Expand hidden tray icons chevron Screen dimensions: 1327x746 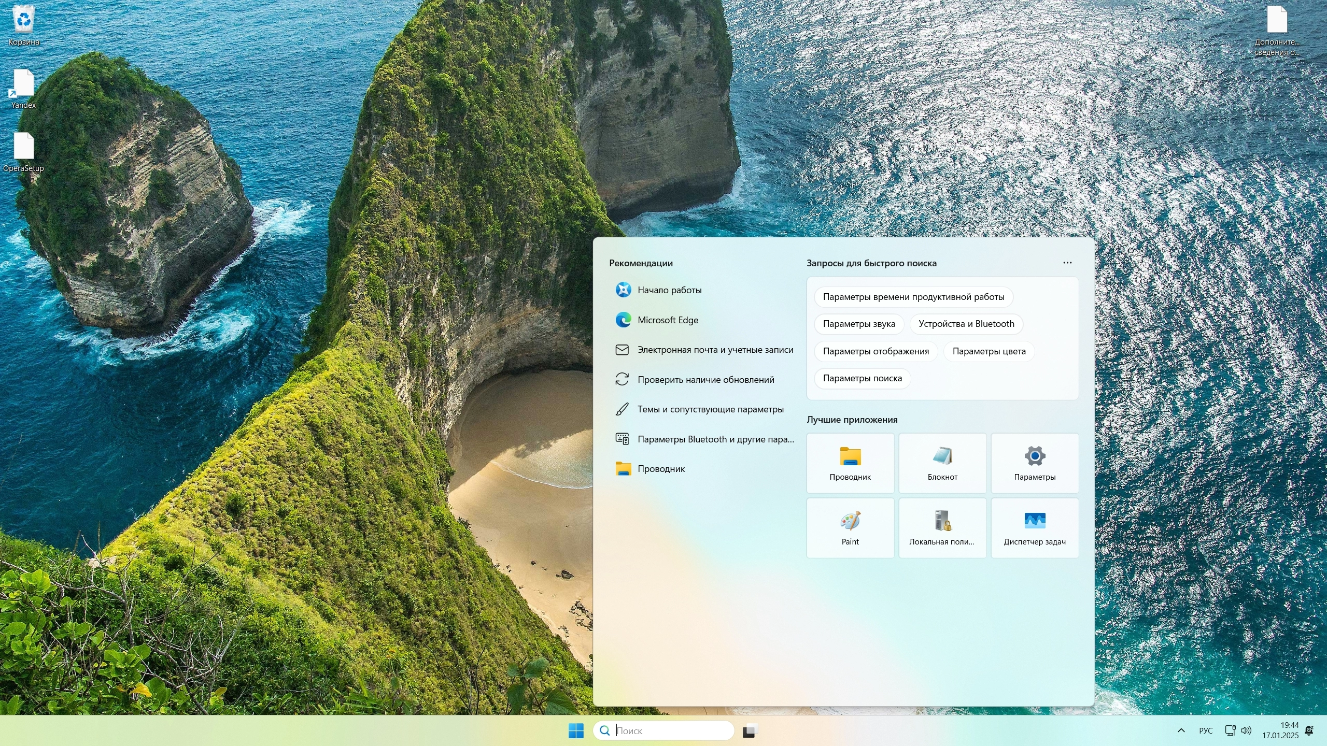click(x=1181, y=730)
